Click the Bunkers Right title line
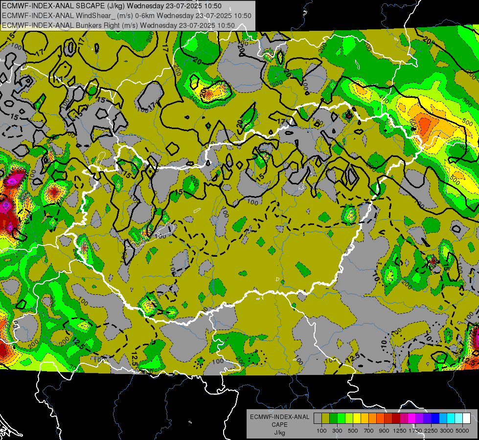The image size is (479, 440). point(118,25)
